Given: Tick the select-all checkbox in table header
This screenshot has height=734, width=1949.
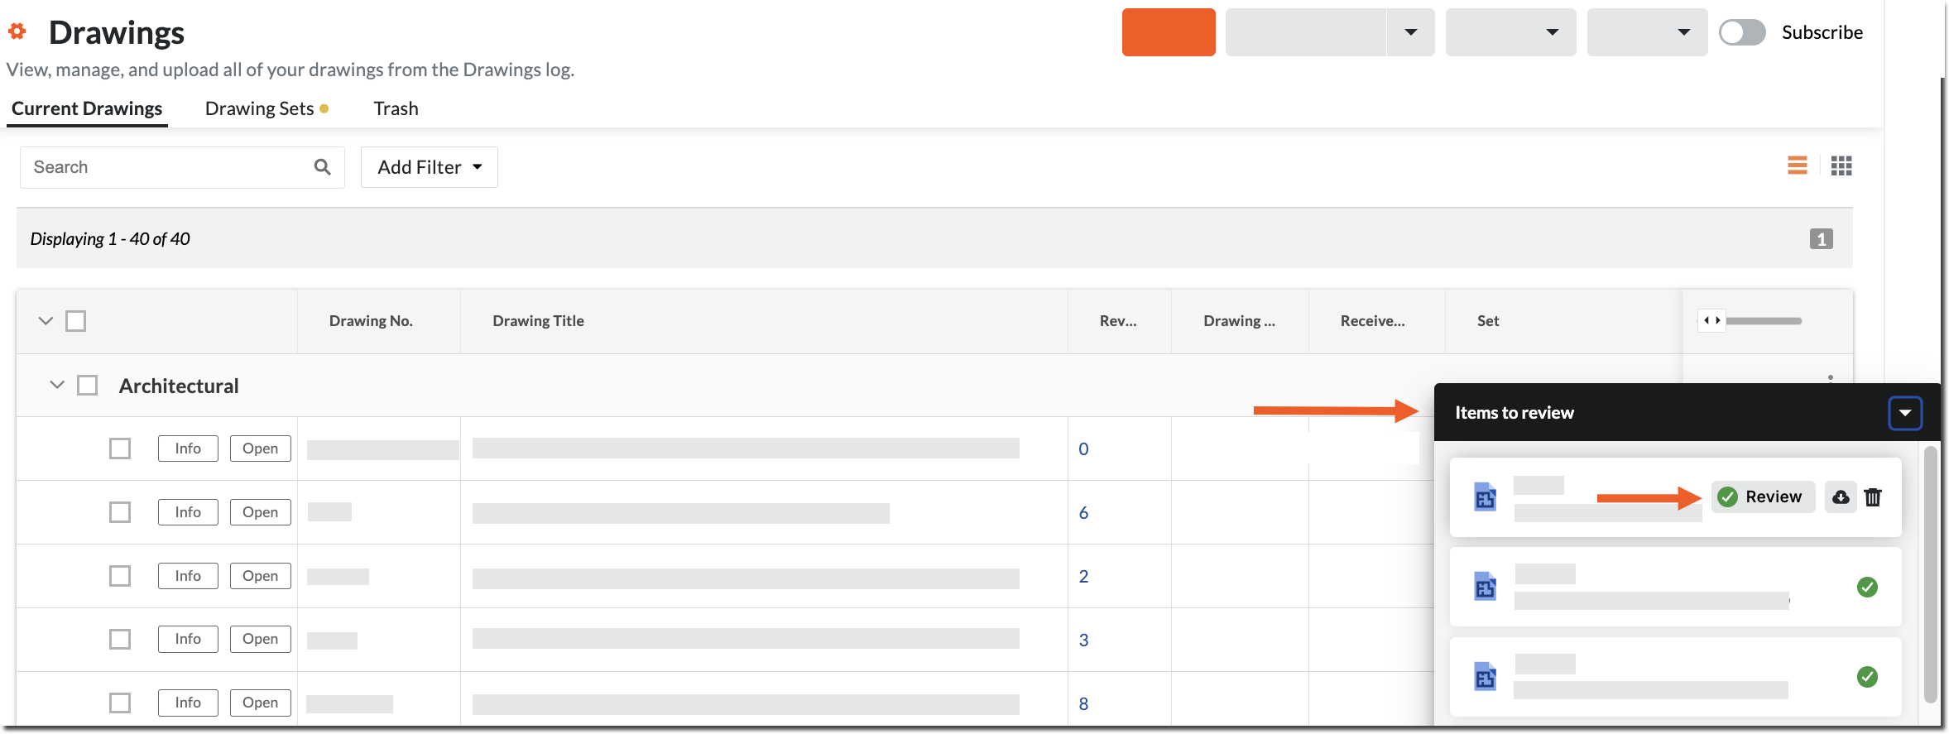Looking at the screenshot, I should click(76, 321).
